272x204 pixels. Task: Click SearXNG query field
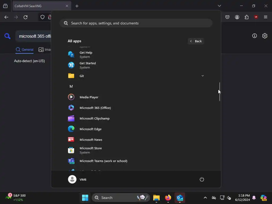tap(34, 36)
